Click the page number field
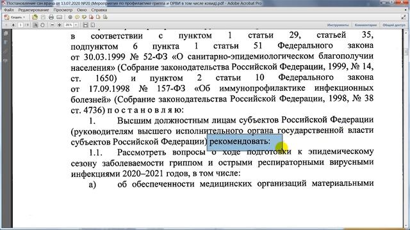Screen dimensions: 410x230 coord(20,25)
